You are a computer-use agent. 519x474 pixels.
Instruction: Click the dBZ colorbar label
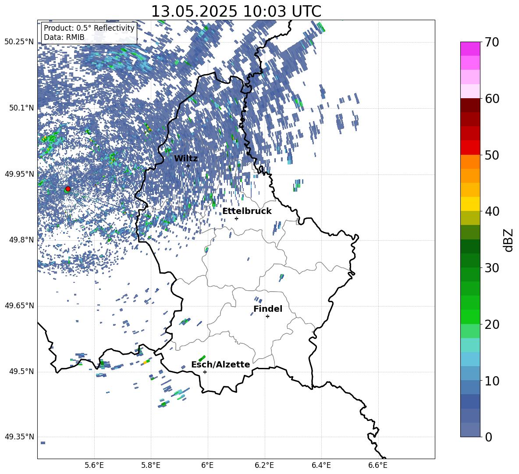[509, 240]
